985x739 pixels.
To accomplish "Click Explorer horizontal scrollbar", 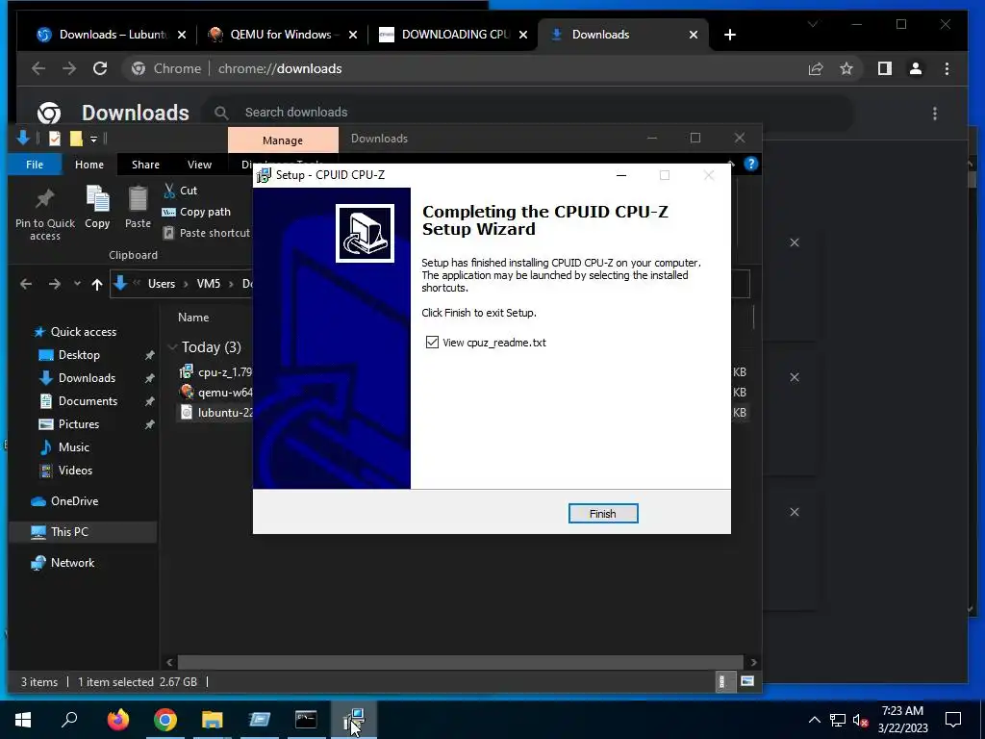I will [461, 662].
